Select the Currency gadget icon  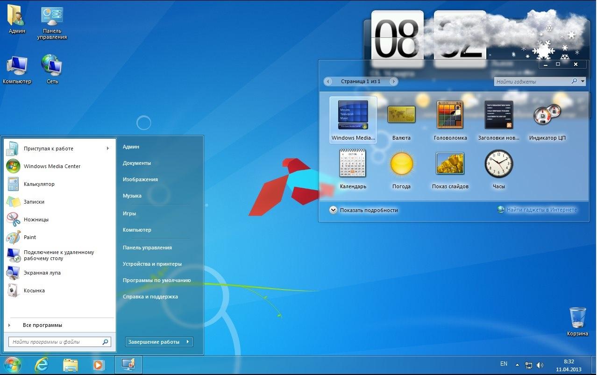click(401, 115)
